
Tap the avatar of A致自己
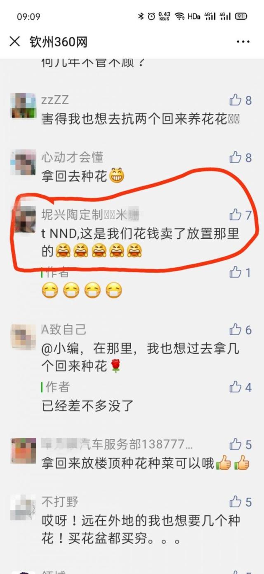click(x=23, y=336)
